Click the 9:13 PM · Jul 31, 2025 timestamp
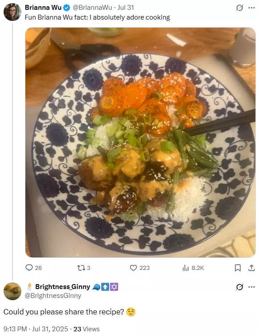Screen dimensions: 259x334 (x=36, y=329)
